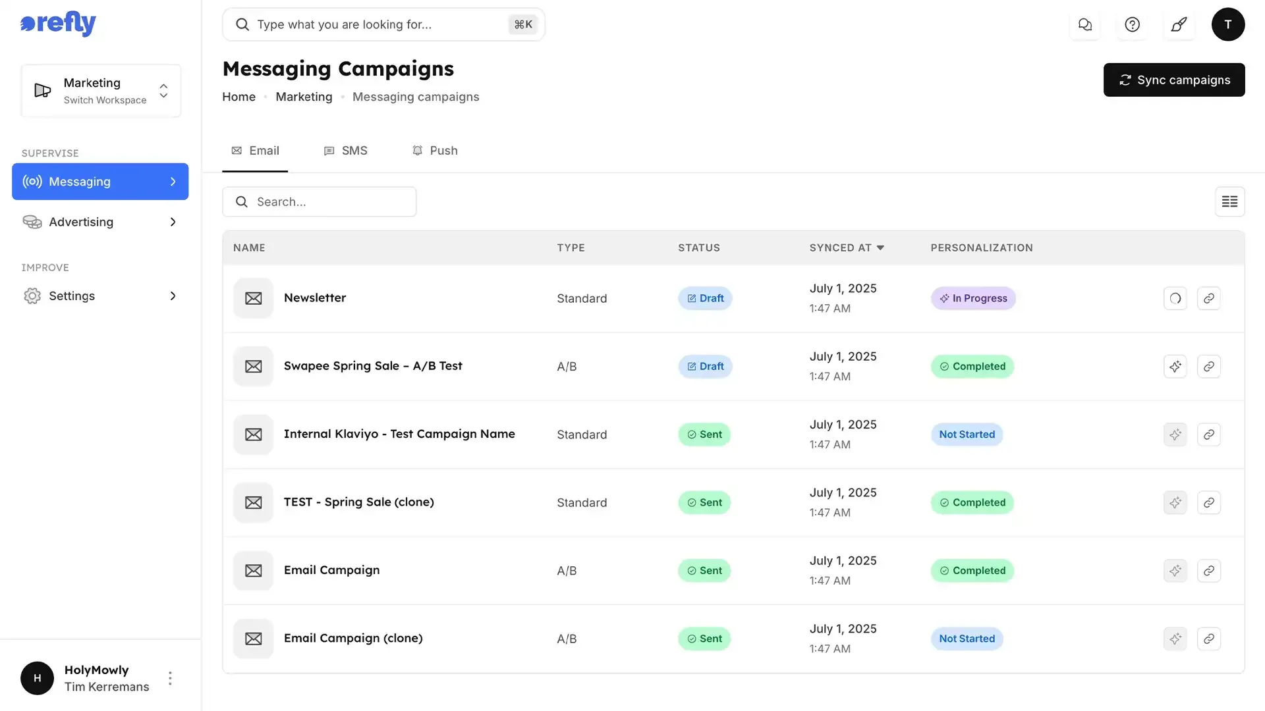Switch to the Email tab
The image size is (1265, 711).
click(255, 151)
